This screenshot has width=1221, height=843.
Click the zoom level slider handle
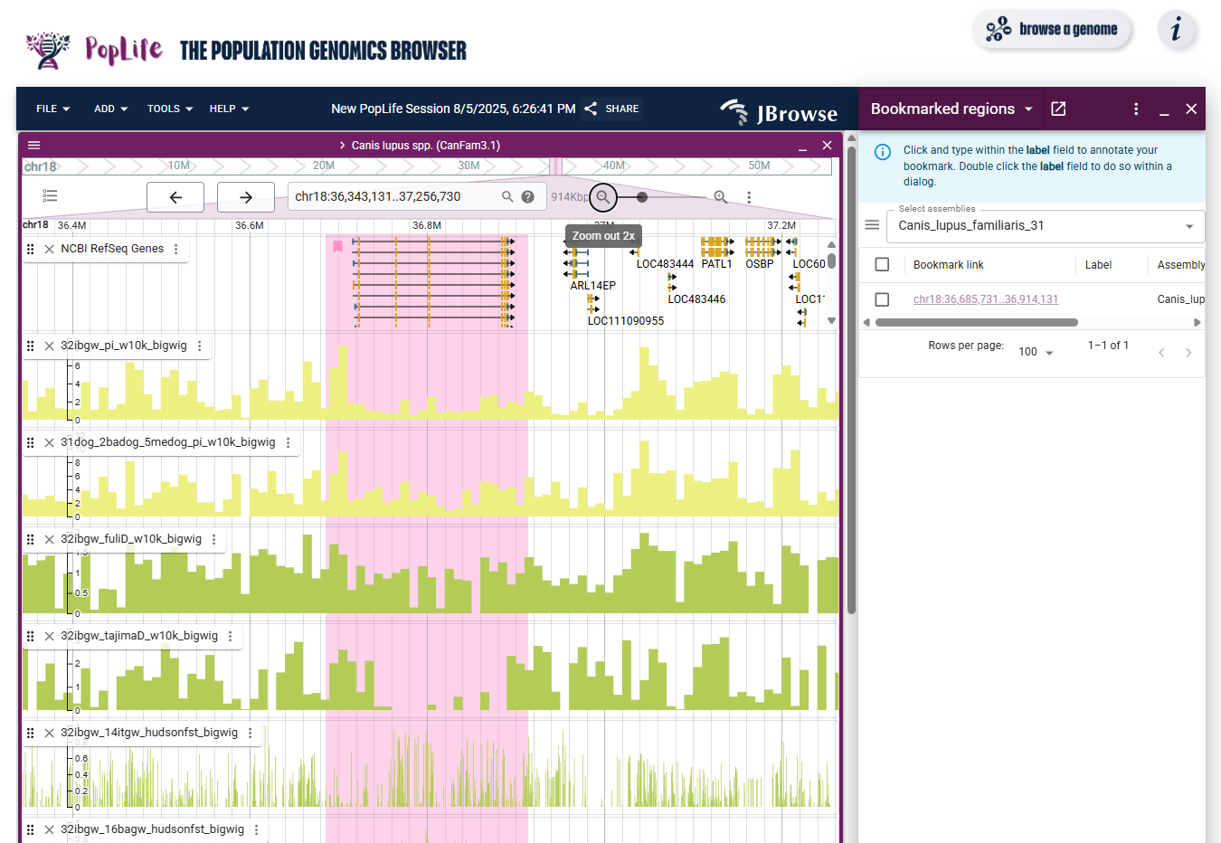[x=642, y=197]
